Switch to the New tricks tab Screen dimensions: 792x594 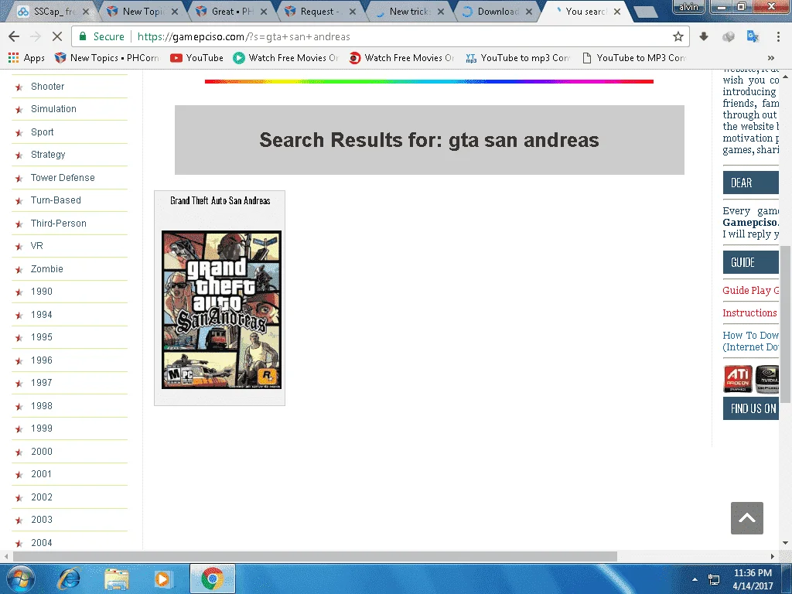pyautogui.click(x=409, y=11)
